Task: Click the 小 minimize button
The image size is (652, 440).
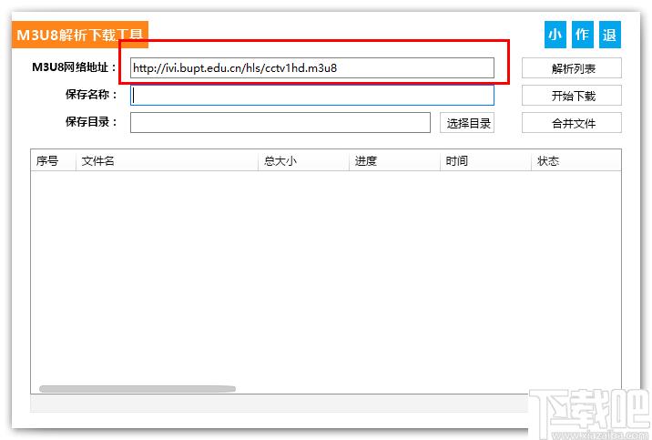Action: tap(555, 35)
